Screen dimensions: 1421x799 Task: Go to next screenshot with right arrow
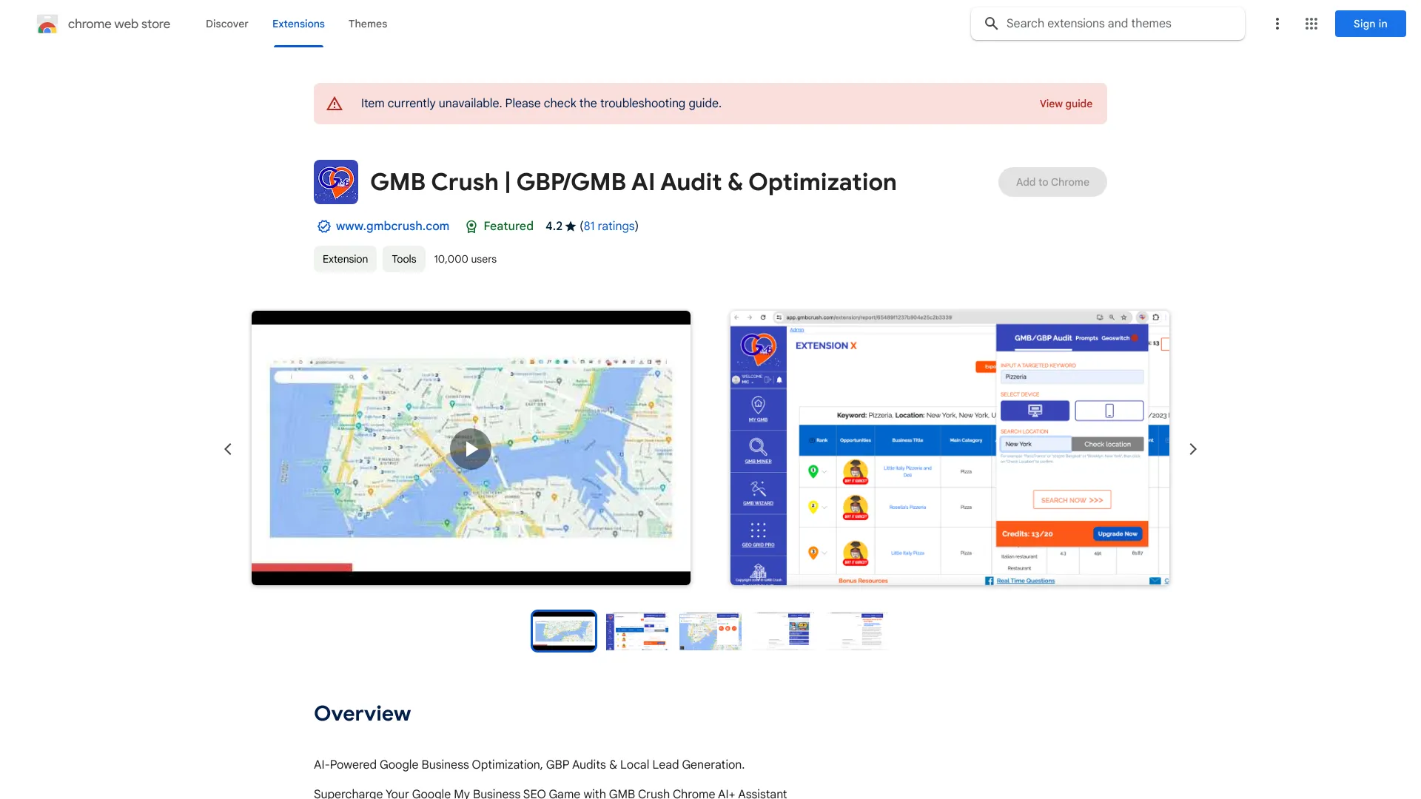[x=1192, y=449]
